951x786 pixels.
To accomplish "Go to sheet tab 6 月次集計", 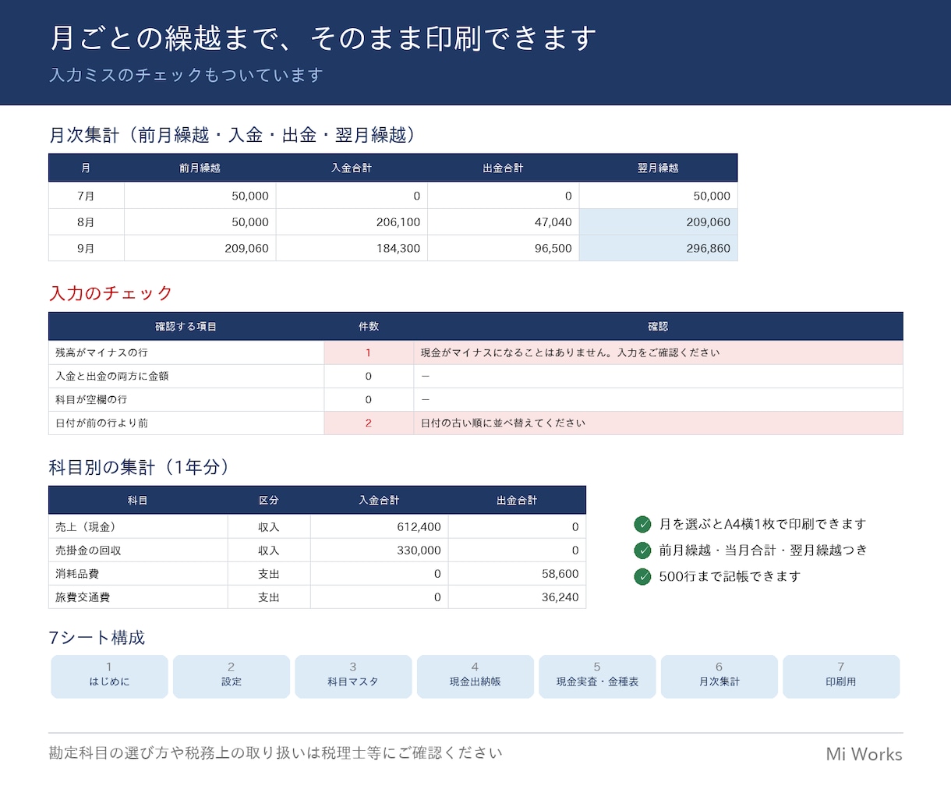I will (719, 676).
